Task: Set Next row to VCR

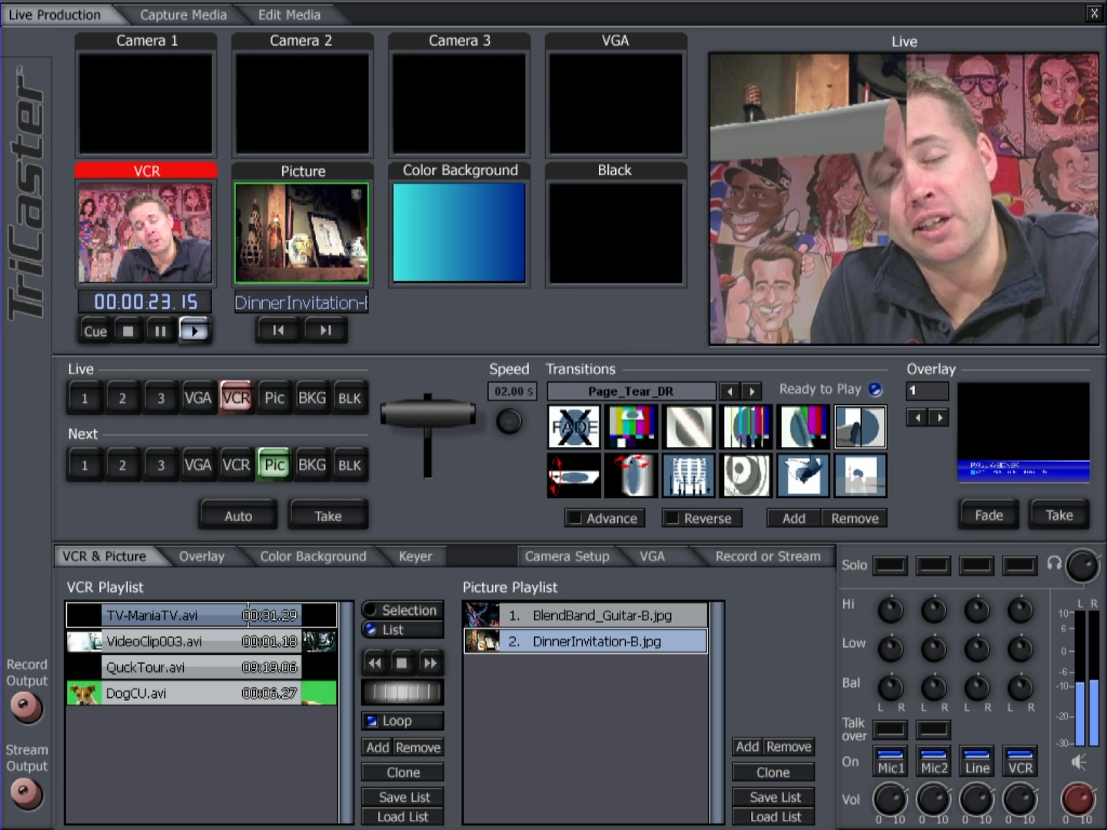Action: pyautogui.click(x=236, y=465)
